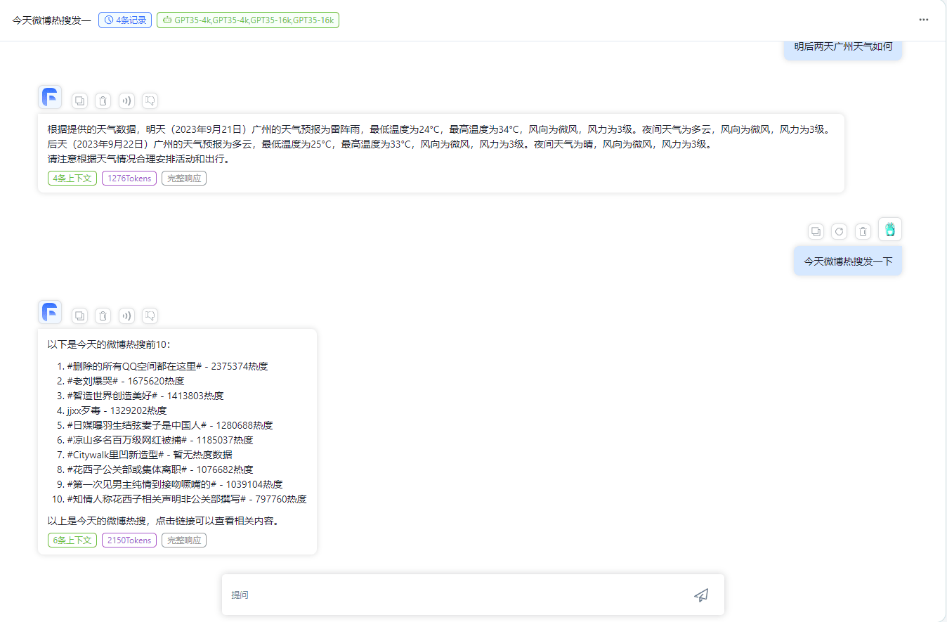Click the 4条上下文 context tag

point(72,178)
